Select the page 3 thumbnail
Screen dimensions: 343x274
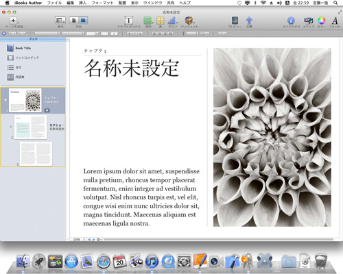coord(36,153)
